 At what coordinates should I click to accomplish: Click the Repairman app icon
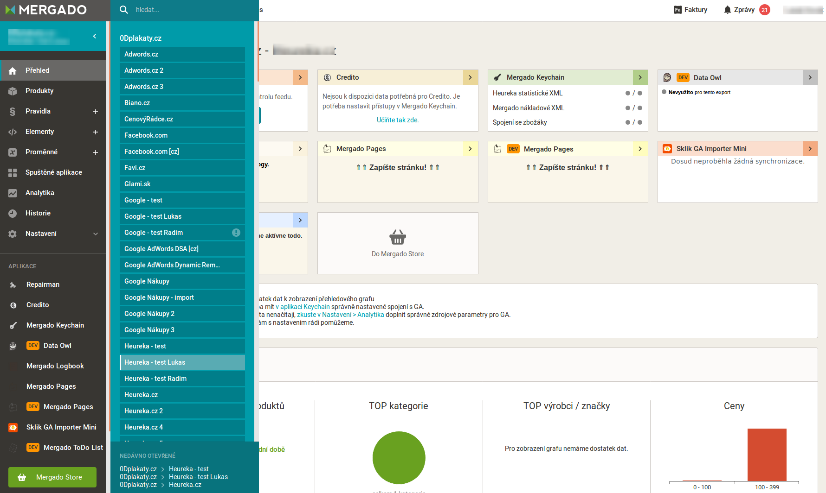pos(13,285)
